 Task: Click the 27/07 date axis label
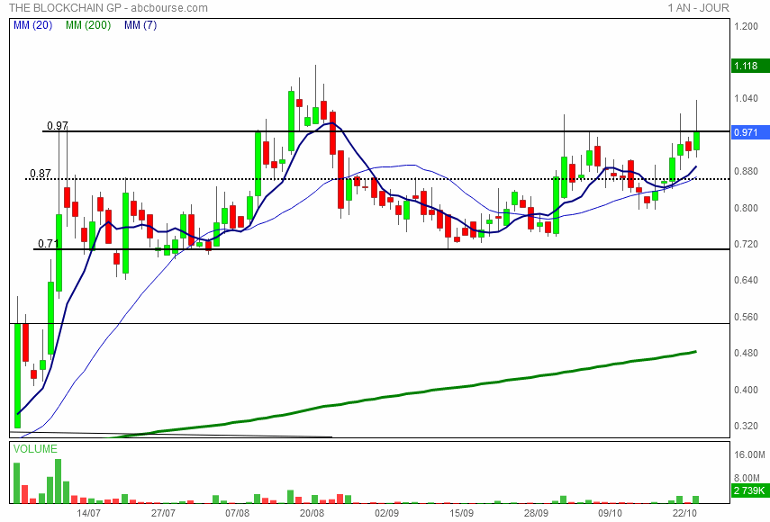point(163,513)
